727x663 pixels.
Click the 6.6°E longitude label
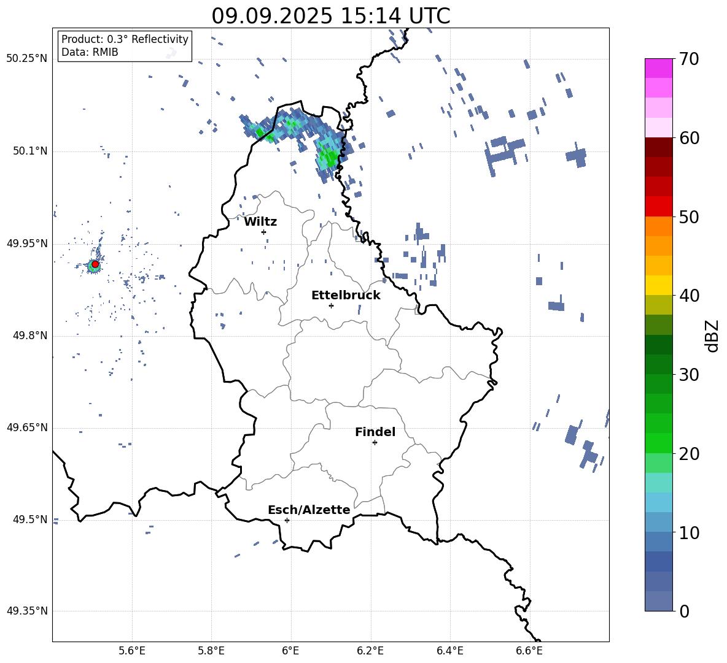click(529, 651)
